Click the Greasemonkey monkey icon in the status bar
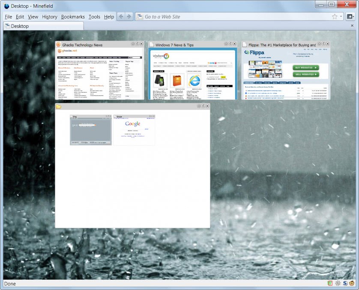The width and height of the screenshot is (359, 290). [352, 283]
